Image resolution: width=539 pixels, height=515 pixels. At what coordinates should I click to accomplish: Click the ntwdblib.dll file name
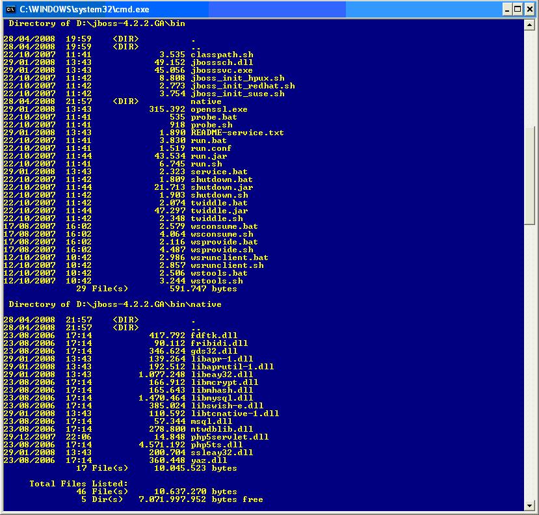pos(222,429)
